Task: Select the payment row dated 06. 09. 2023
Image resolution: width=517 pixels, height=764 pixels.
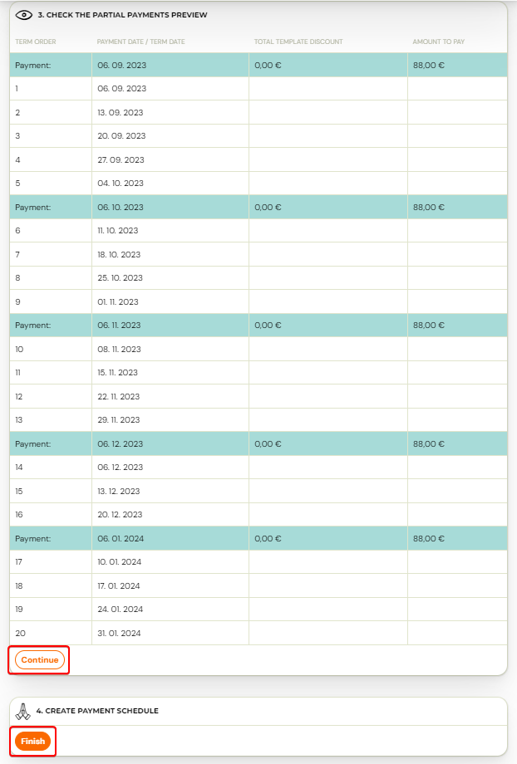Action: tap(258, 66)
